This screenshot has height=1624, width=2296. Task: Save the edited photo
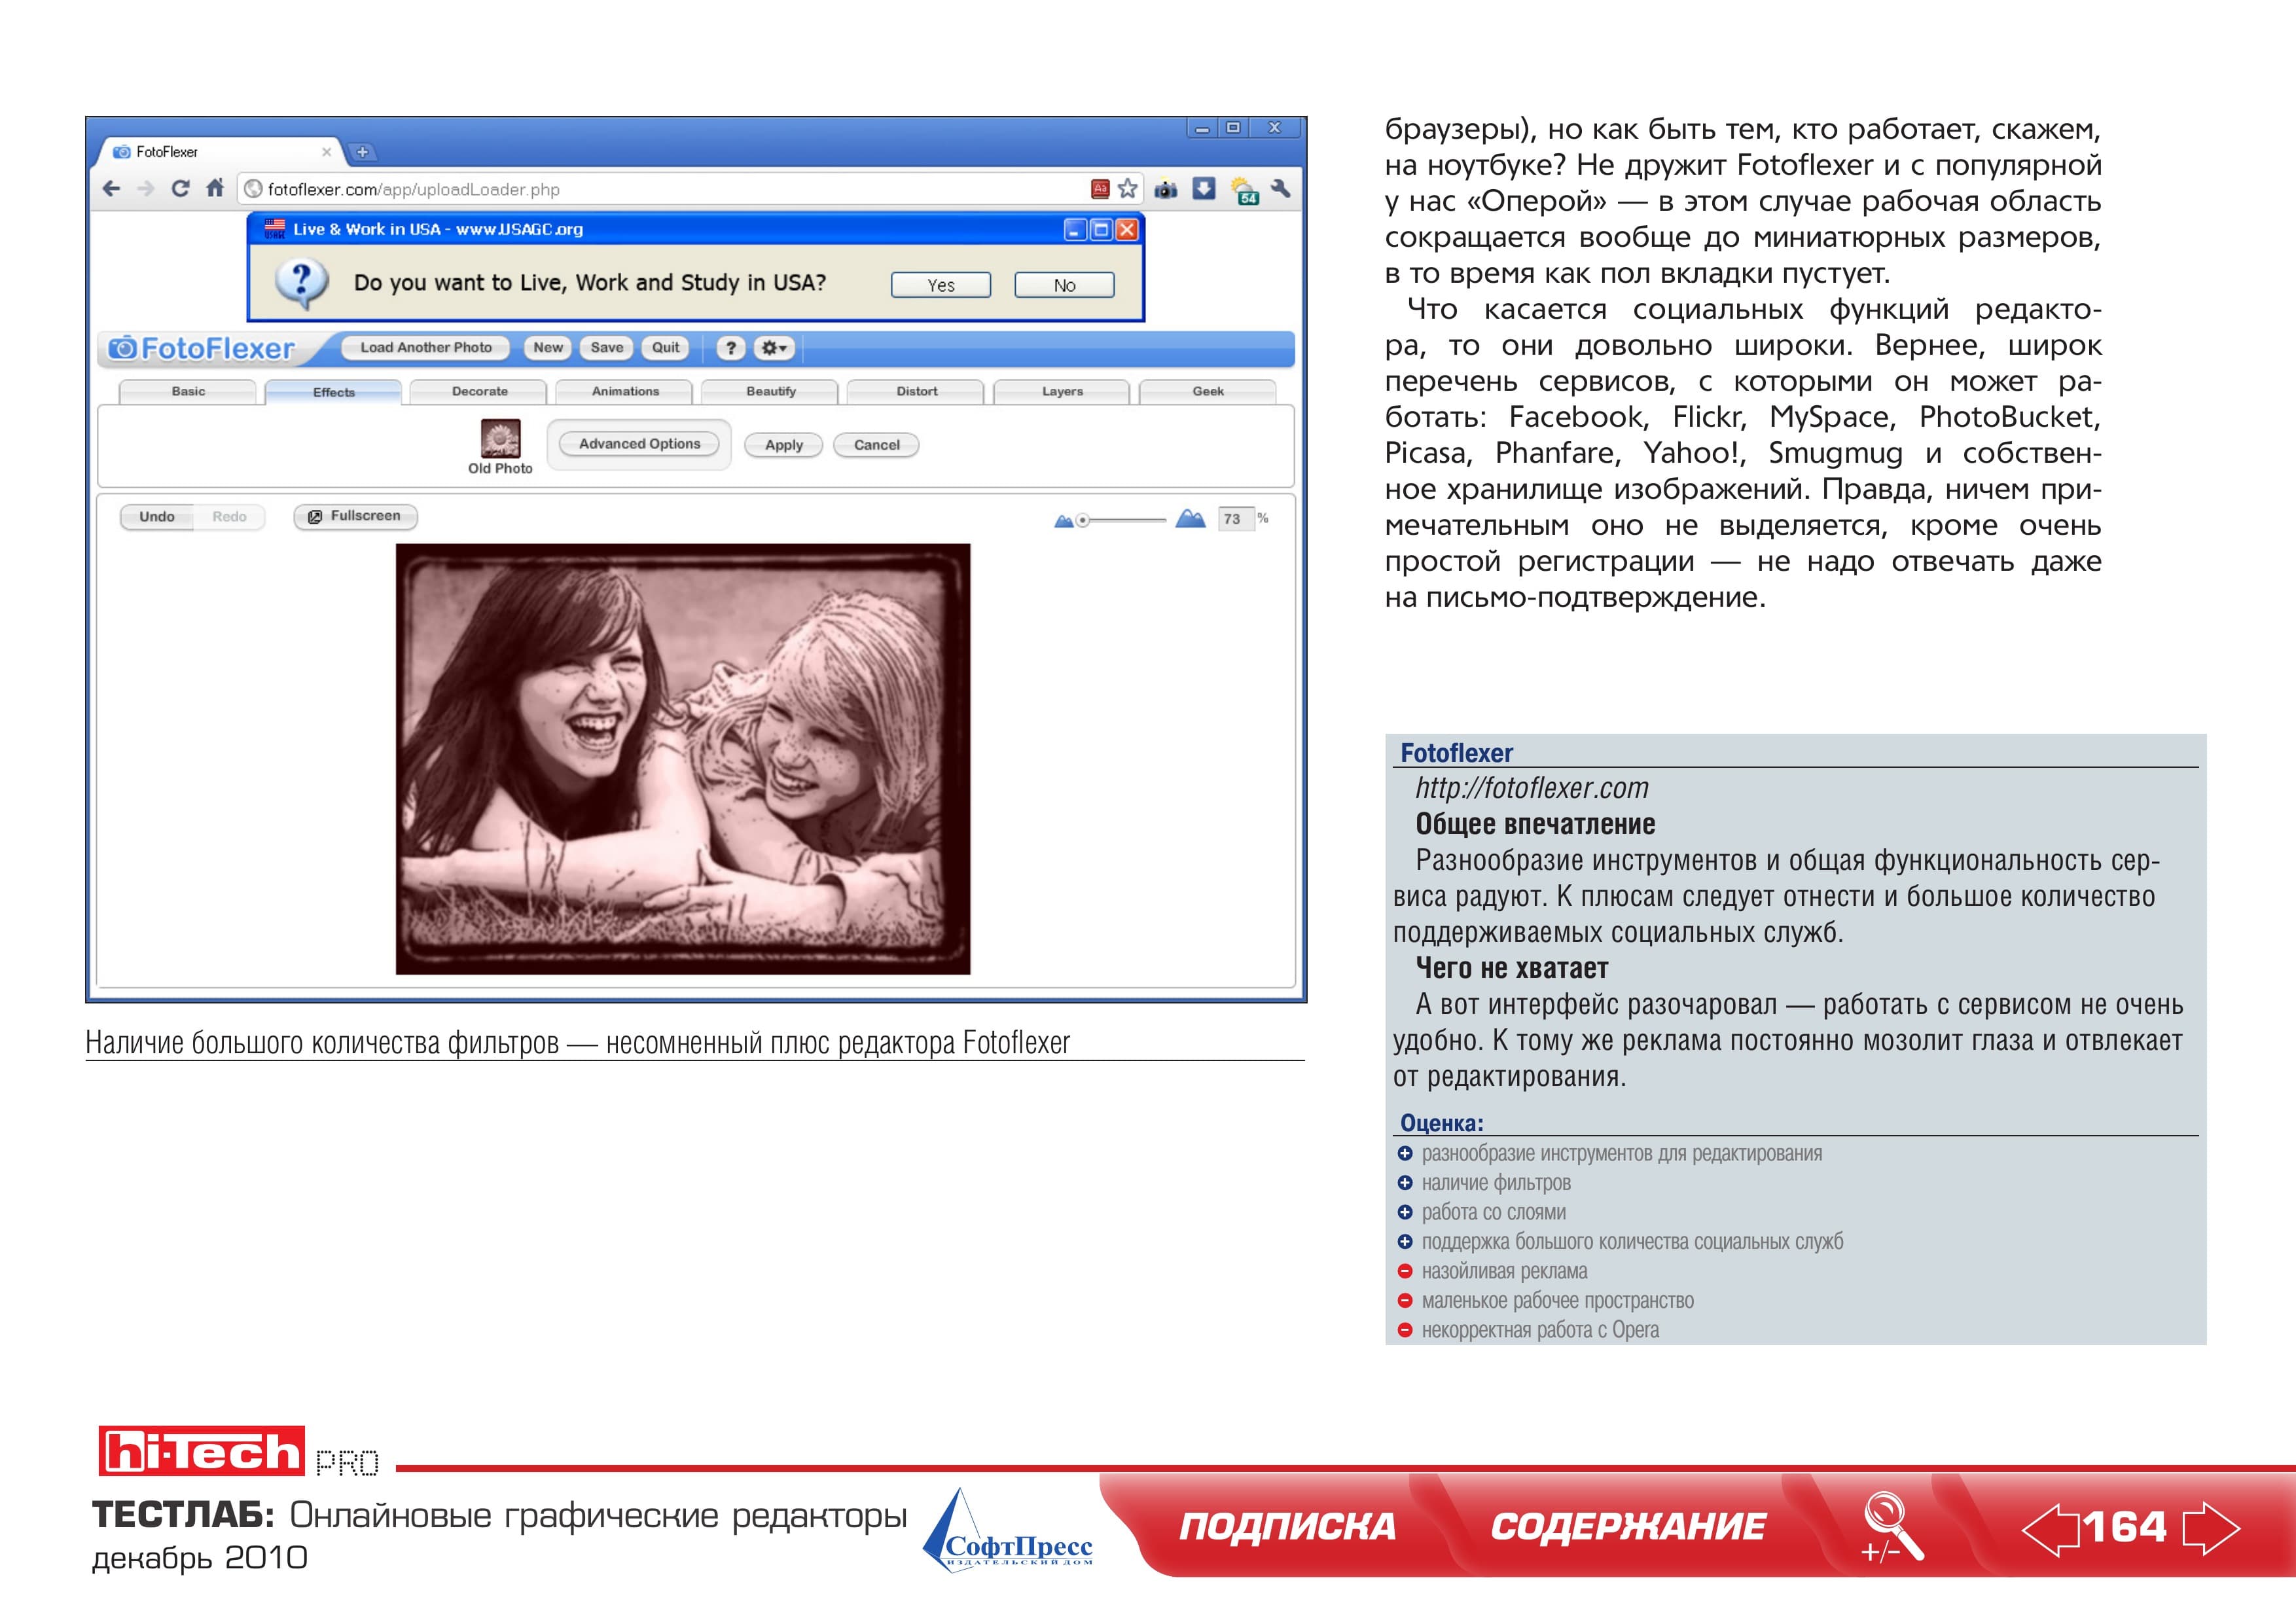607,347
